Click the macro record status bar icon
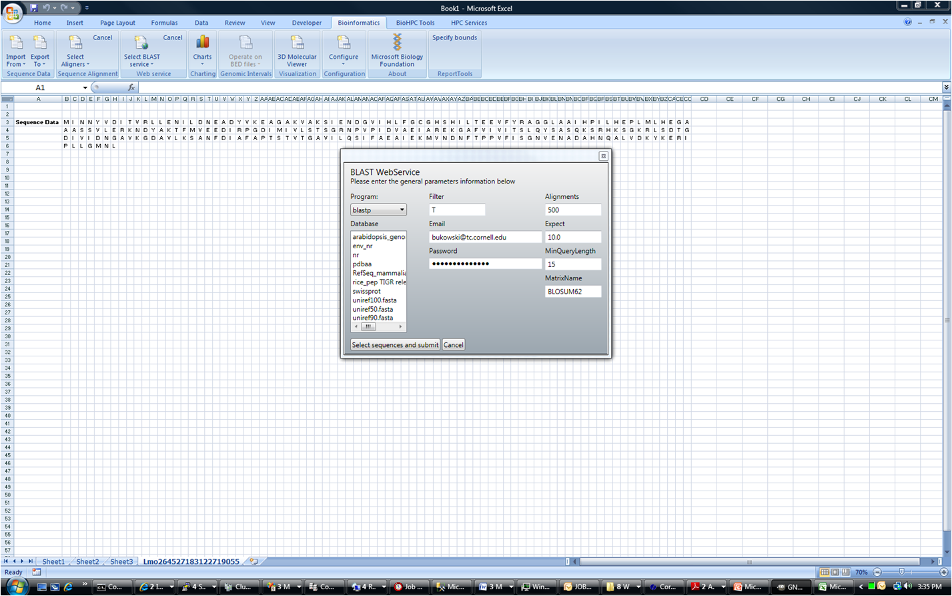Image resolution: width=952 pixels, height=596 pixels. point(37,573)
